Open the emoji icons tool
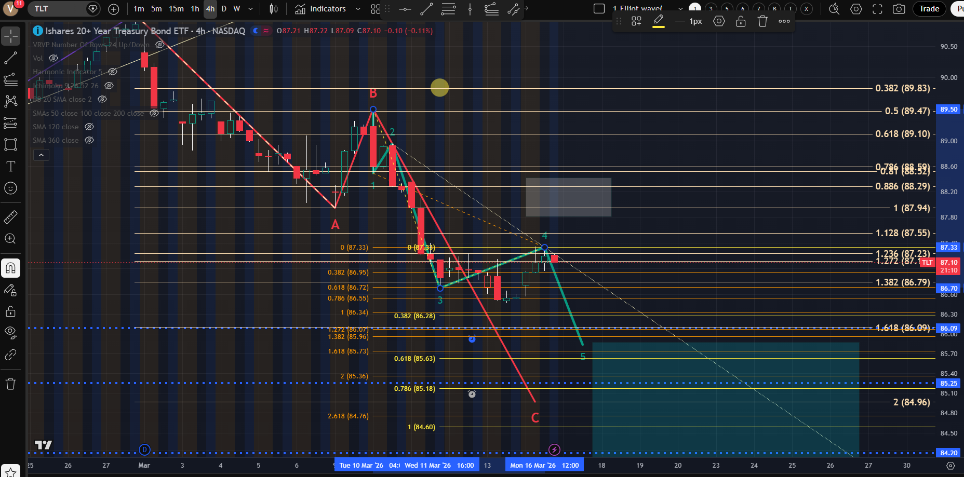The height and width of the screenshot is (477, 964). click(10, 188)
